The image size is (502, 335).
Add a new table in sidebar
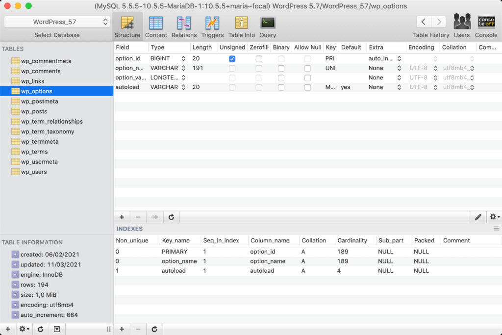pos(8,329)
